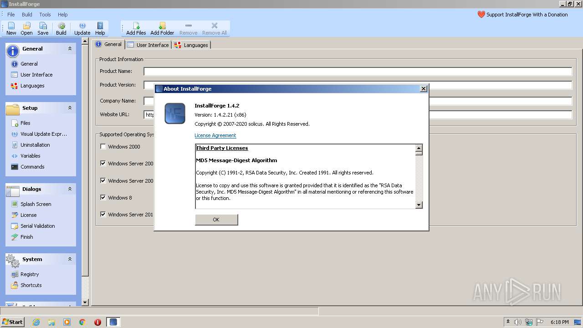
Task: Check for updates via Update icon
Action: (x=82, y=28)
